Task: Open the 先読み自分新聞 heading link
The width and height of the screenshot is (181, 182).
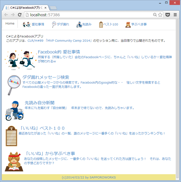Action: [x=40, y=103]
